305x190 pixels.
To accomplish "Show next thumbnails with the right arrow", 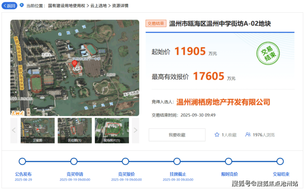I will coord(135,130).
